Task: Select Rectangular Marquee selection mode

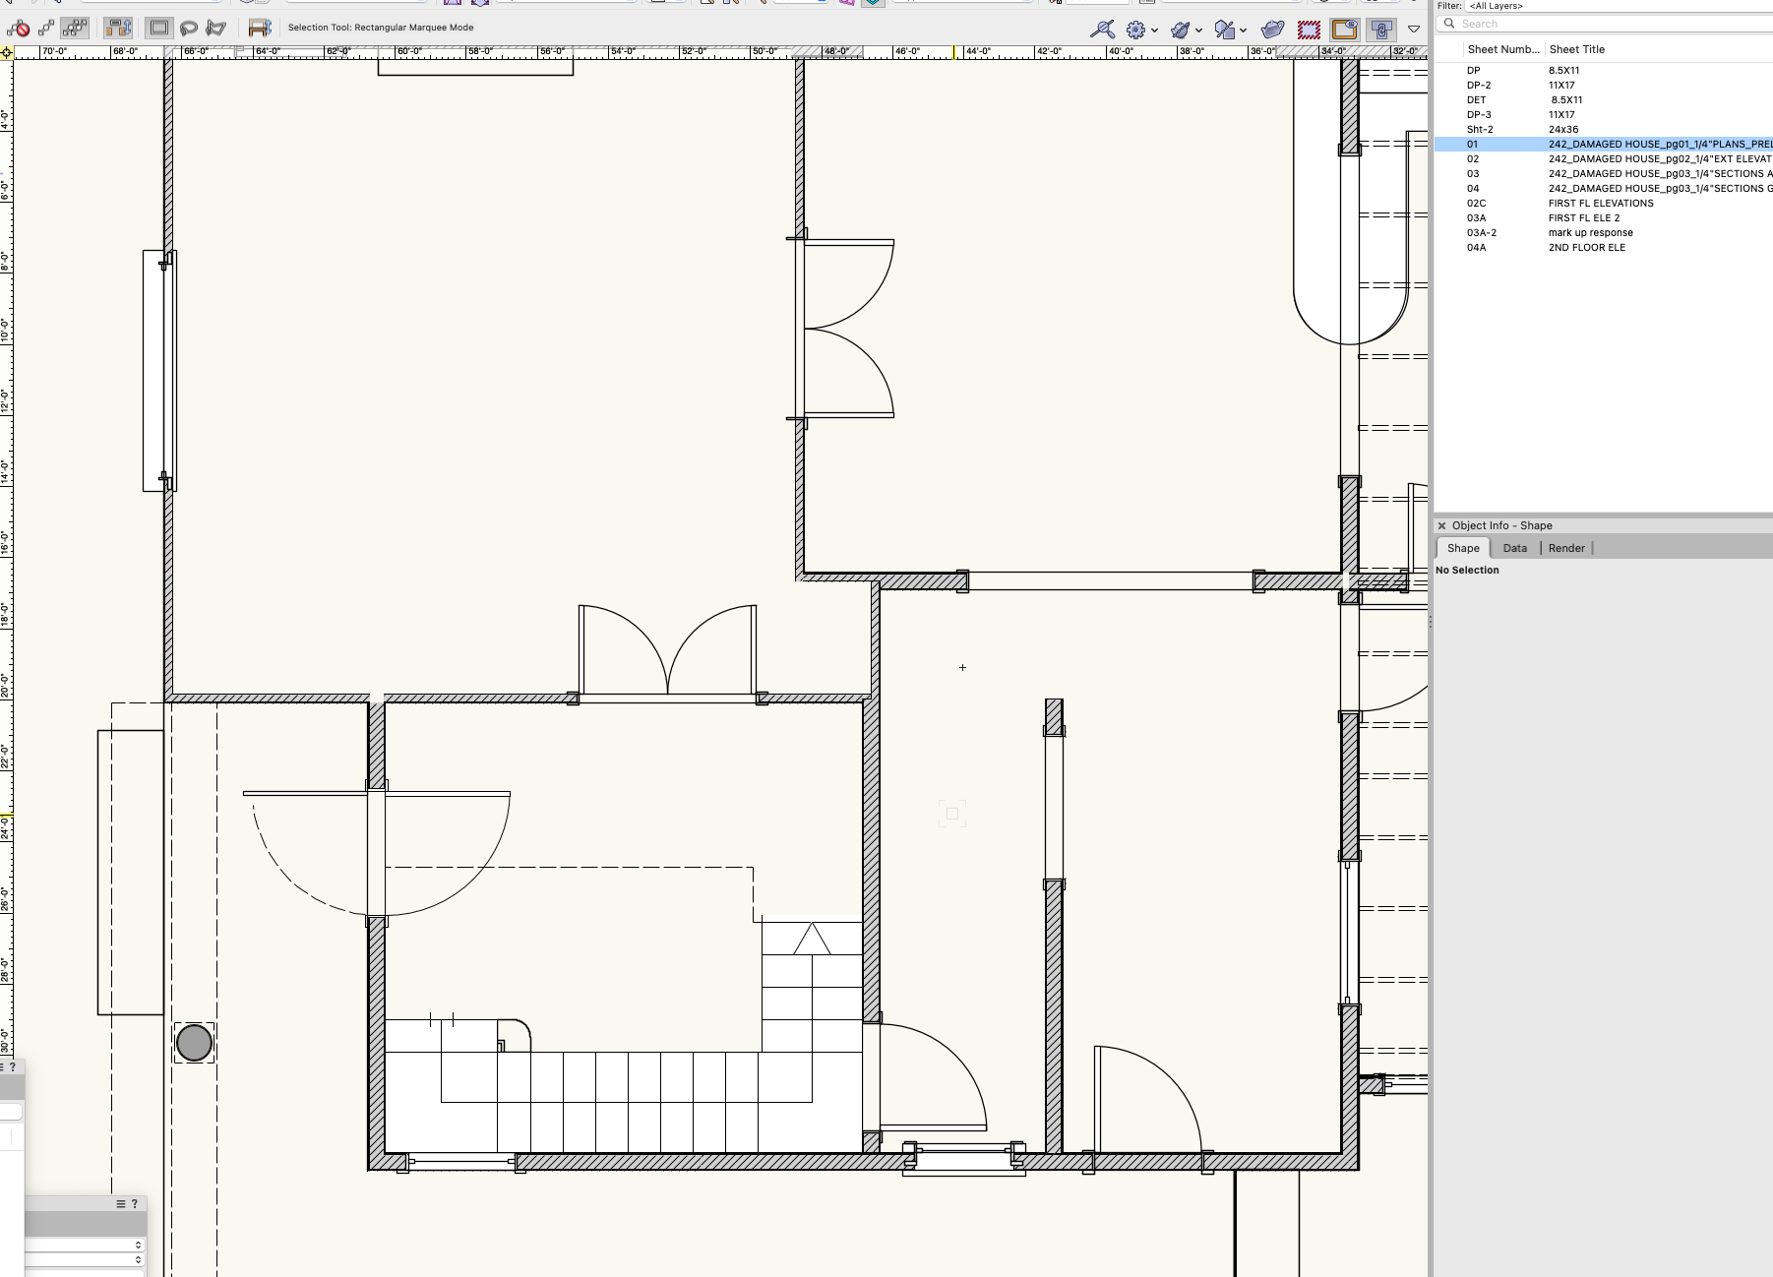Action: [158, 28]
